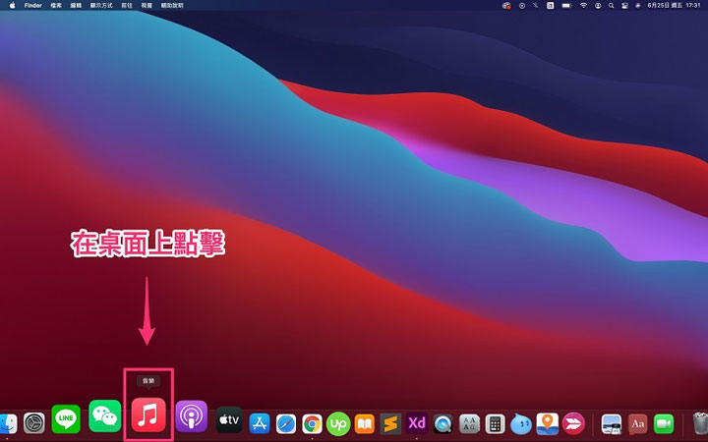
Task: Open the 視窗 (Window) menu
Action: 147,6
